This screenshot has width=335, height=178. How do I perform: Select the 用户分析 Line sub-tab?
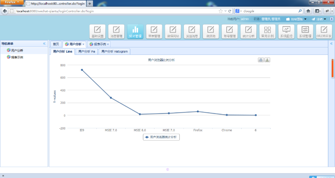click(63, 52)
